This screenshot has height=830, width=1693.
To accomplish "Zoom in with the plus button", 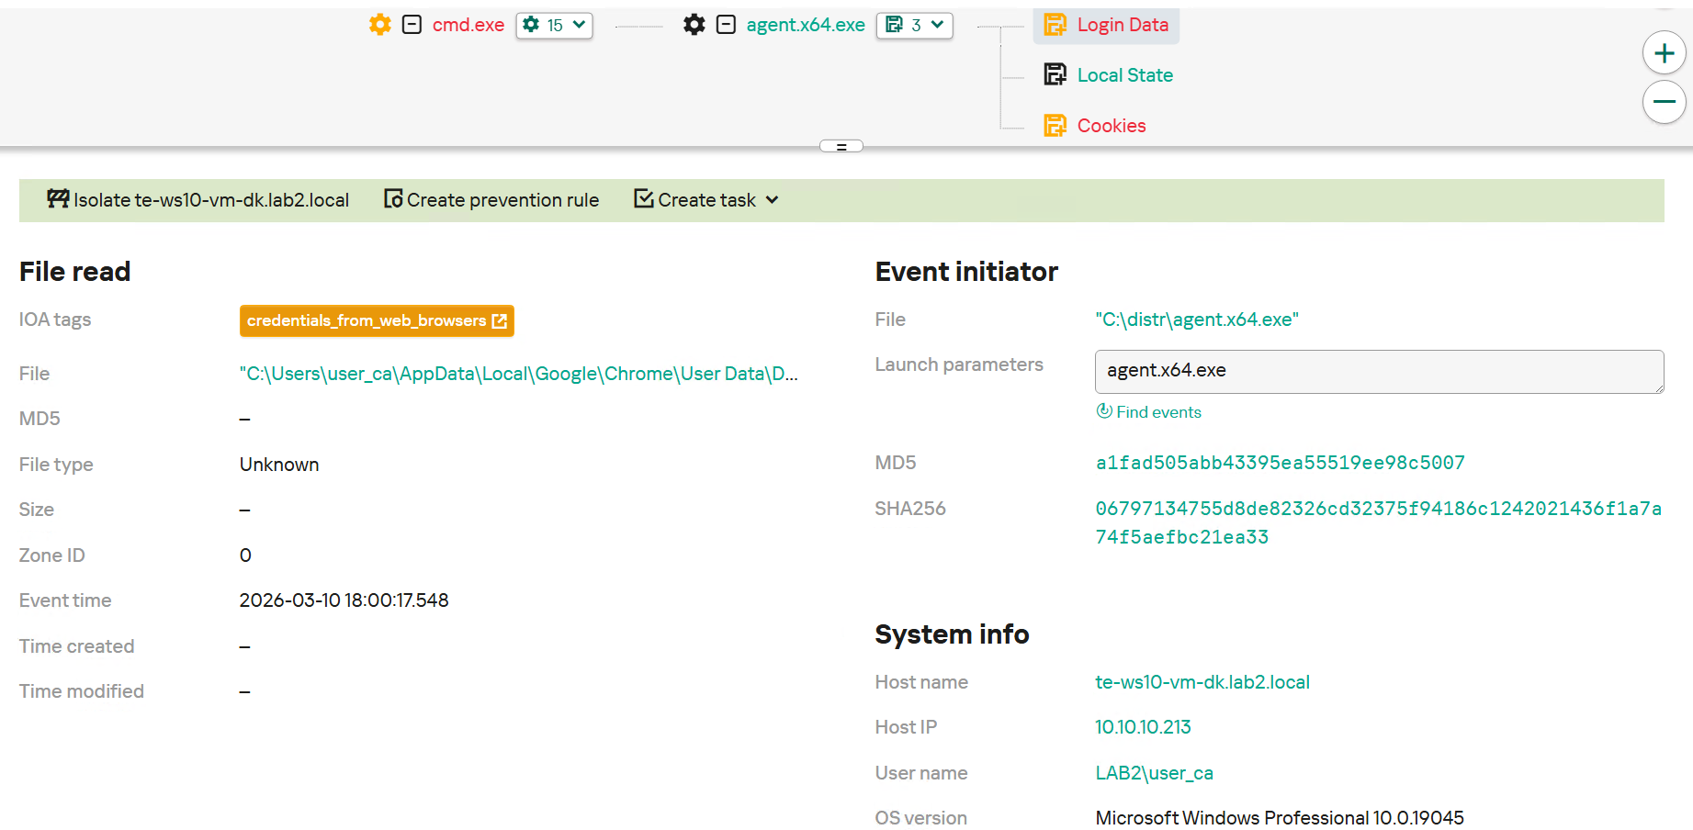I will [1664, 53].
